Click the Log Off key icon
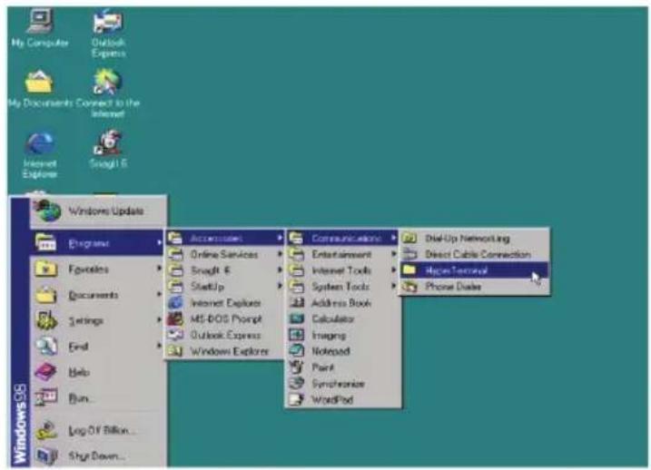Image resolution: width=651 pixels, height=470 pixels. tap(46, 431)
